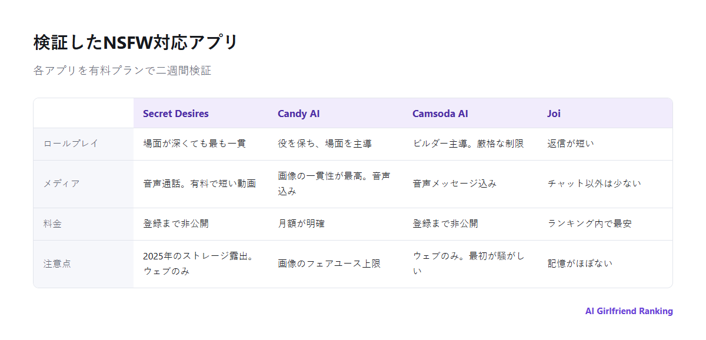The width and height of the screenshot is (706, 340).
Task: Click the heading 検証したNSFW対応アプリ
Action: point(135,42)
